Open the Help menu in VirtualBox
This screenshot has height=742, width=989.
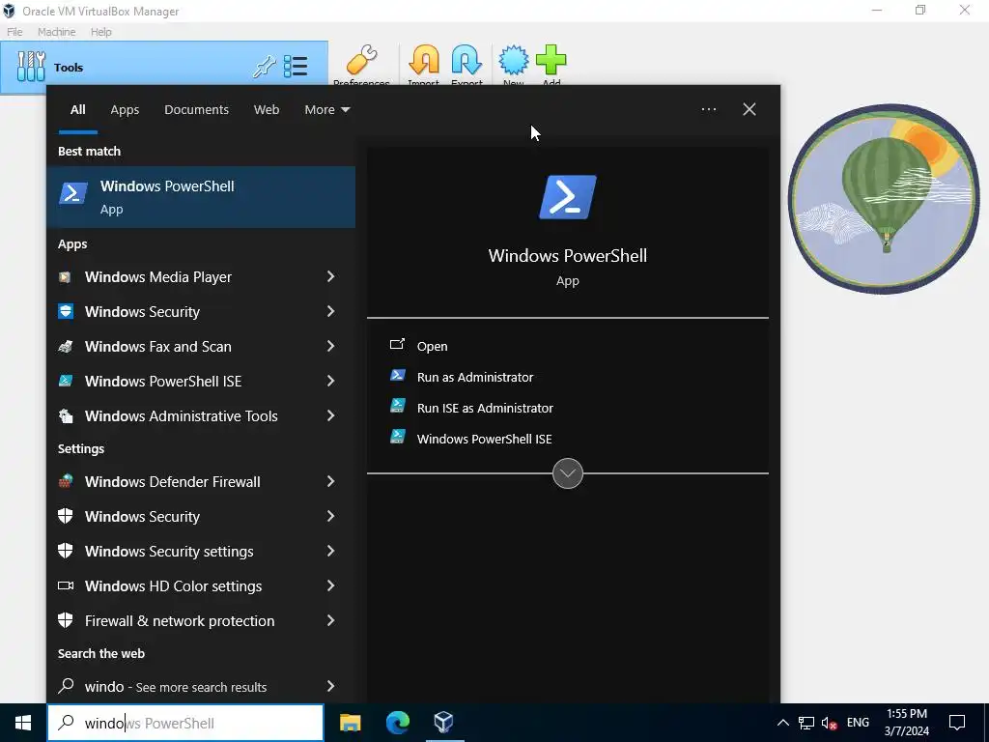[x=100, y=32]
